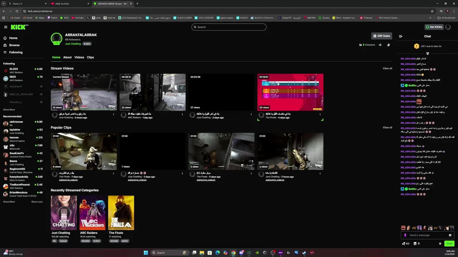
Task: Open options menu for the 22 views video
Action: click(182, 115)
